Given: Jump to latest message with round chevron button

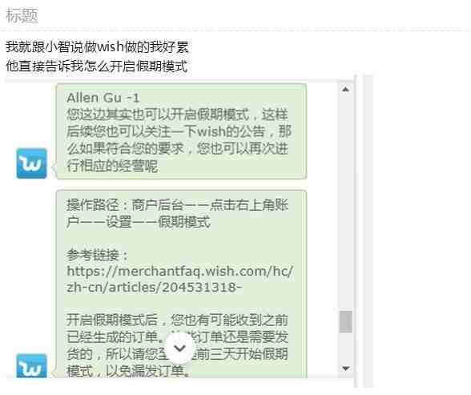Looking at the screenshot, I should (x=179, y=349).
